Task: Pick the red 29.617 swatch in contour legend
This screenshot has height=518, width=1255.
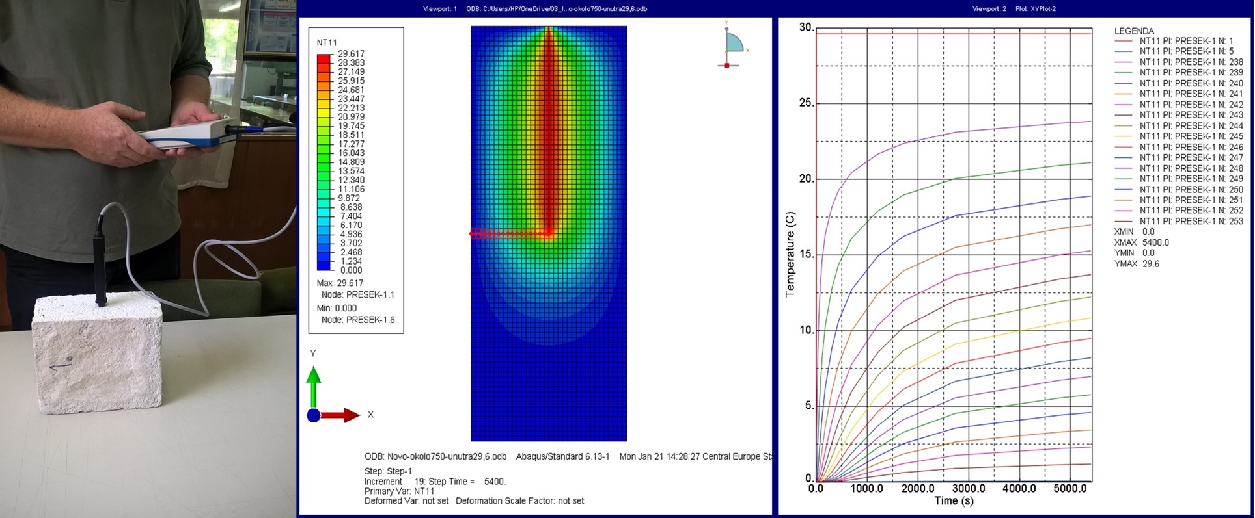Action: (x=324, y=58)
